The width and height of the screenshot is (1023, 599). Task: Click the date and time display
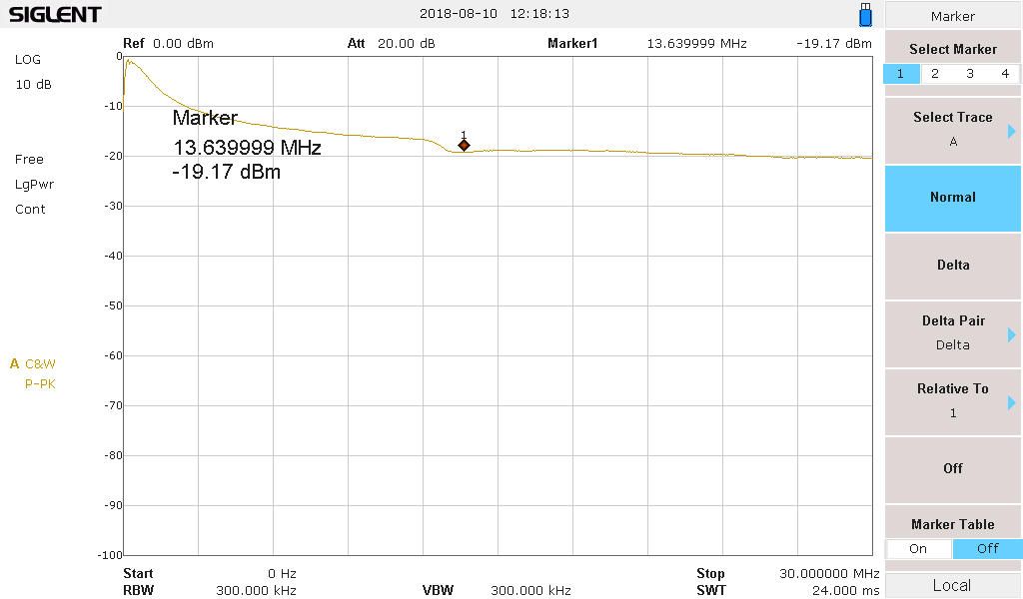(495, 14)
